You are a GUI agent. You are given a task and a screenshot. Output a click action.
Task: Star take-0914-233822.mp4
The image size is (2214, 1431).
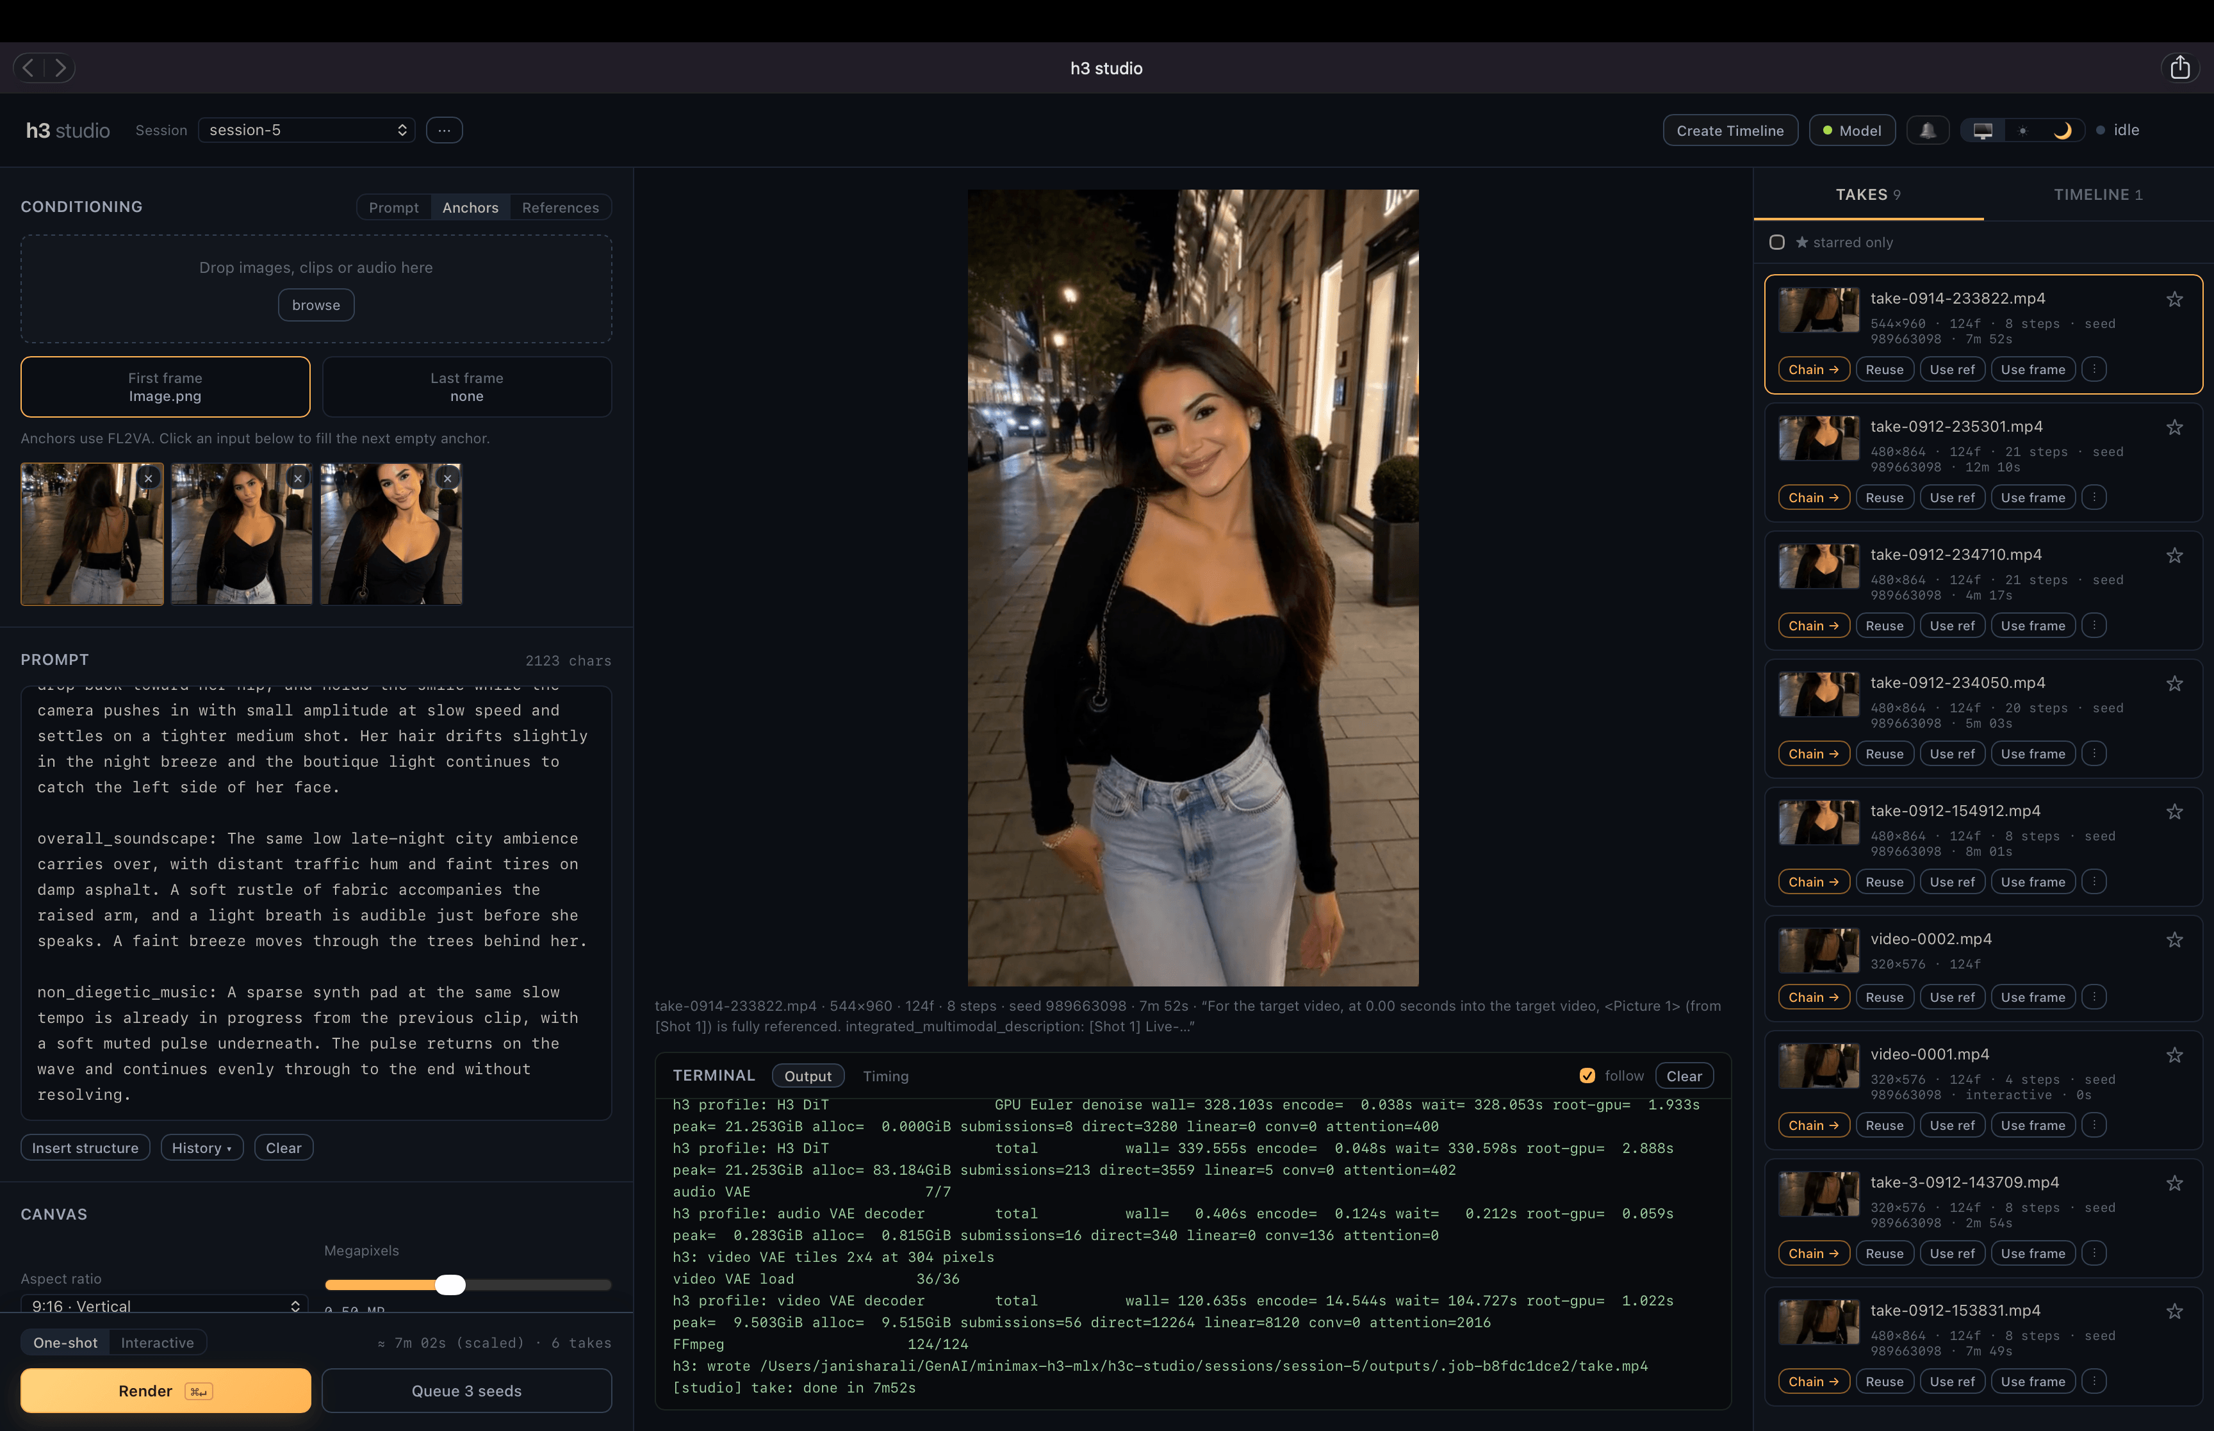(2174, 299)
